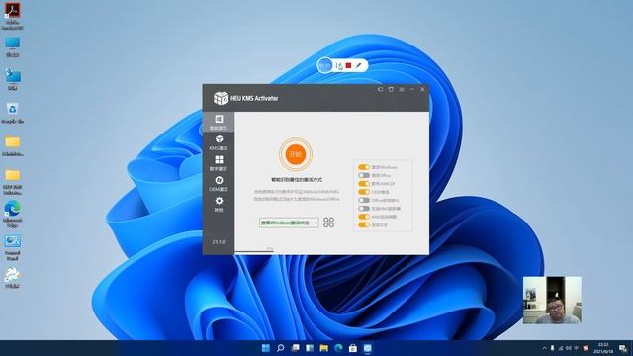Toggle the seventh switch starting with KMS
Viewport: 633px width, 356px height.
[364, 217]
